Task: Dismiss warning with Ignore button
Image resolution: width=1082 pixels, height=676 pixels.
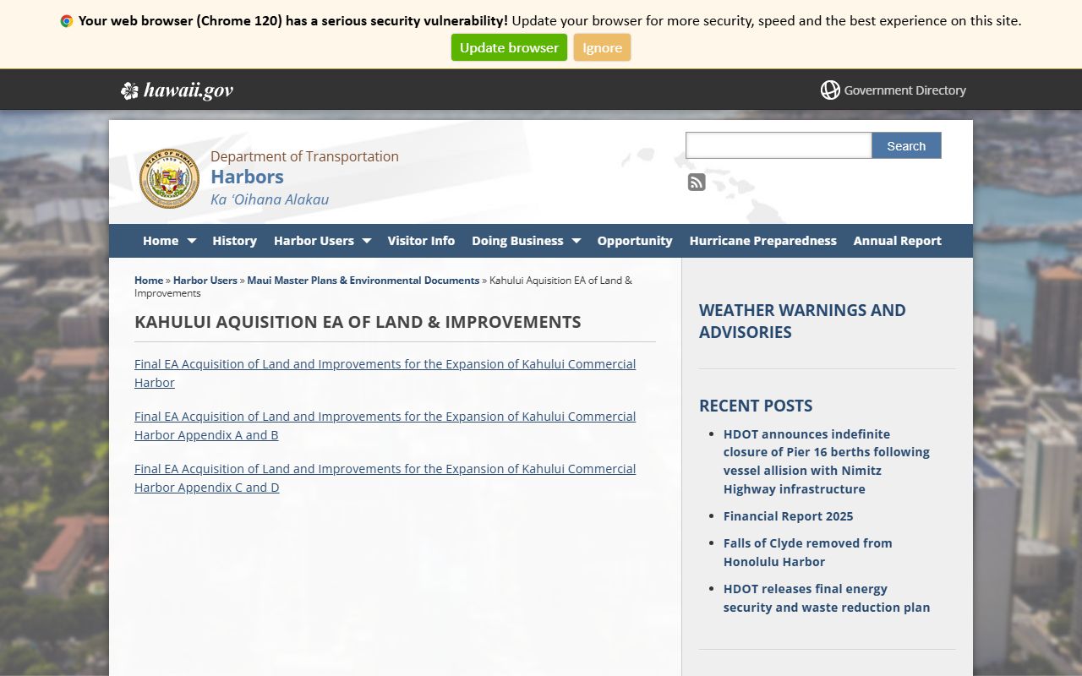Action: [602, 47]
